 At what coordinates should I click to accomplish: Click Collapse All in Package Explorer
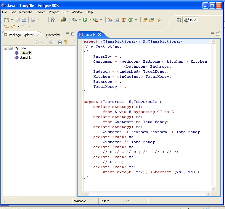(x=60, y=42)
